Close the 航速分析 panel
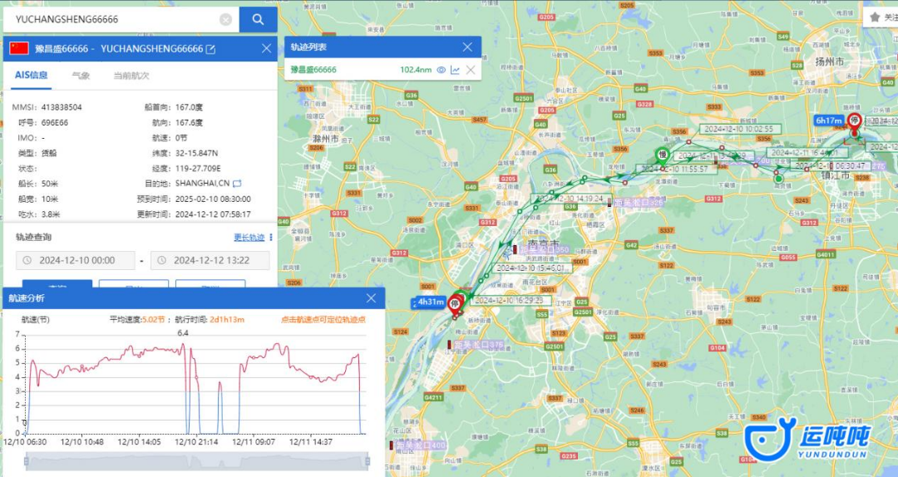Screen dimensions: 898x477 (371, 298)
